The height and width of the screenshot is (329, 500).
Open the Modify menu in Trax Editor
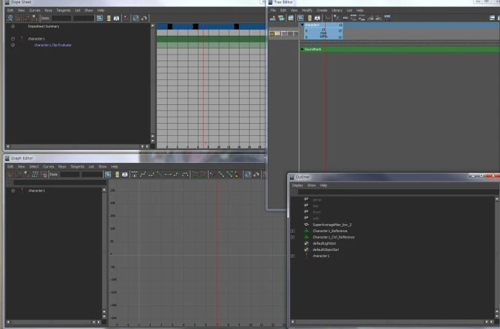pyautogui.click(x=307, y=10)
